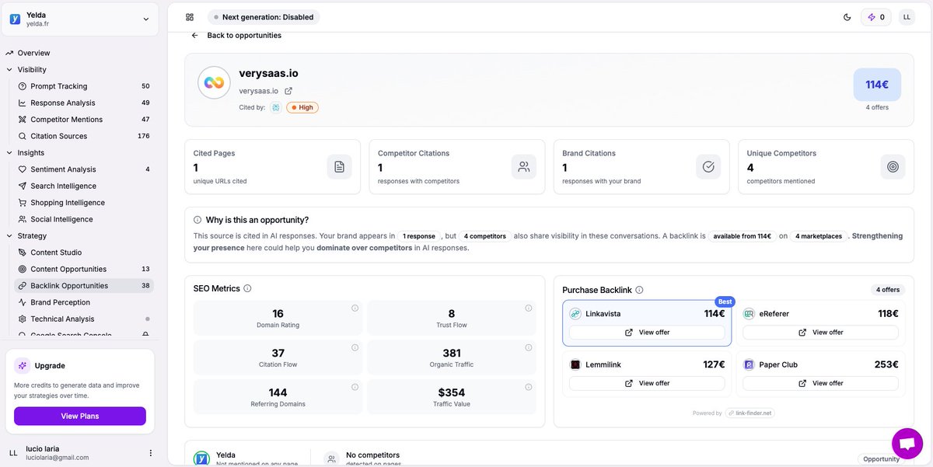Click the Upgrade sparkle icon

(22, 365)
